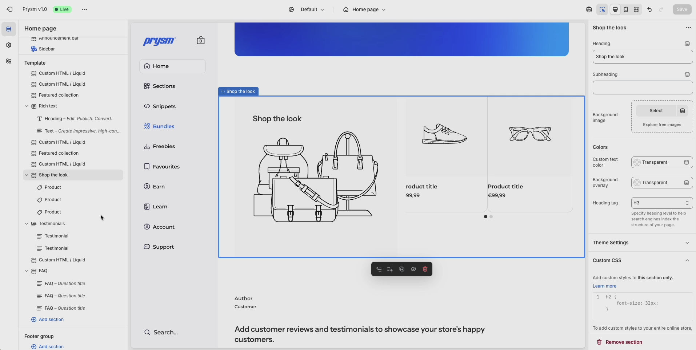
Task: Open Bundles in the preview sidebar menu
Action: pos(163,126)
